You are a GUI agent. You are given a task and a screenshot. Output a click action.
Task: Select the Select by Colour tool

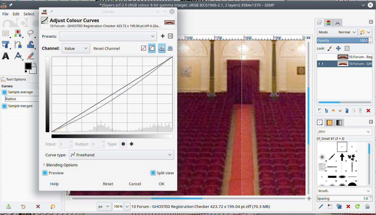coord(18,33)
